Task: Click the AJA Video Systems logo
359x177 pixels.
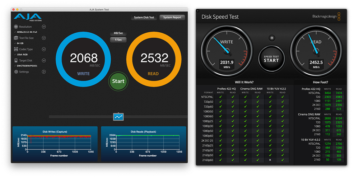Action: pyautogui.click(x=28, y=17)
